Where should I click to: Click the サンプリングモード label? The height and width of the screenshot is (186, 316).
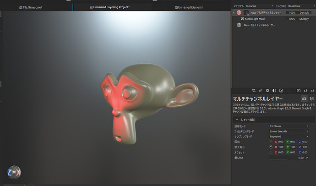click(x=243, y=137)
